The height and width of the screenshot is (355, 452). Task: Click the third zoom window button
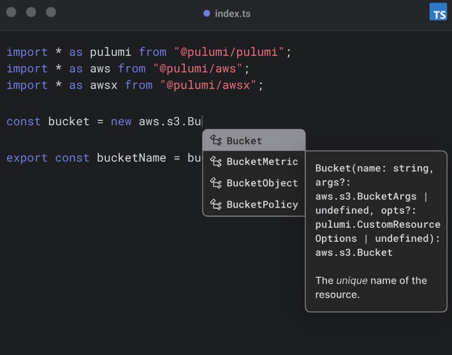[51, 12]
